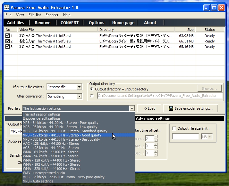Open the File menu

pos(8,15)
